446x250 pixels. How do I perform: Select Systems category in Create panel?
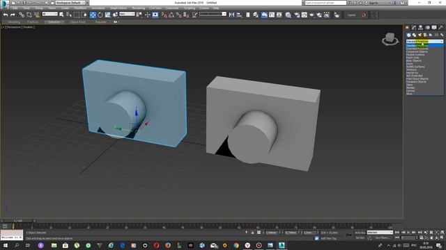tap(442, 35)
